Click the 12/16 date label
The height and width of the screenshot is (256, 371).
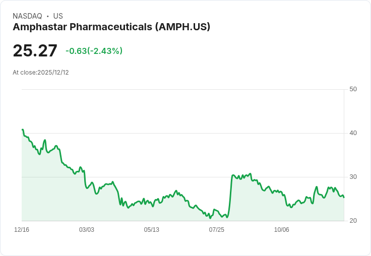tap(22, 230)
